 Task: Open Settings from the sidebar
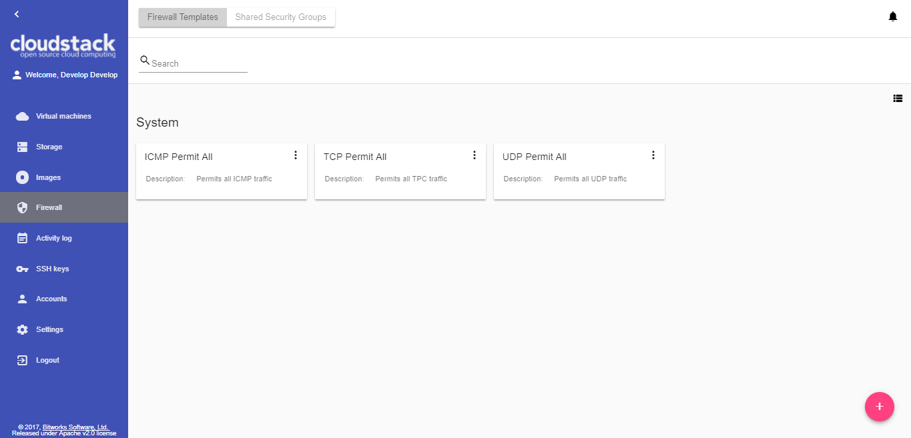pyautogui.click(x=49, y=329)
